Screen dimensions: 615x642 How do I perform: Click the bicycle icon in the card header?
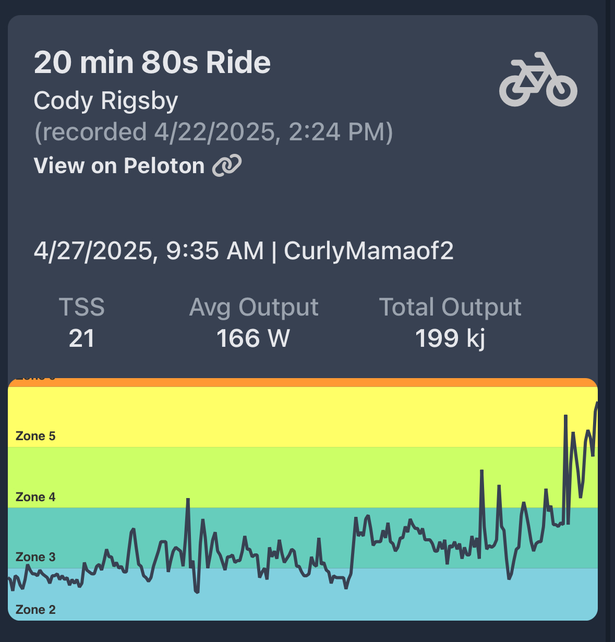[538, 80]
